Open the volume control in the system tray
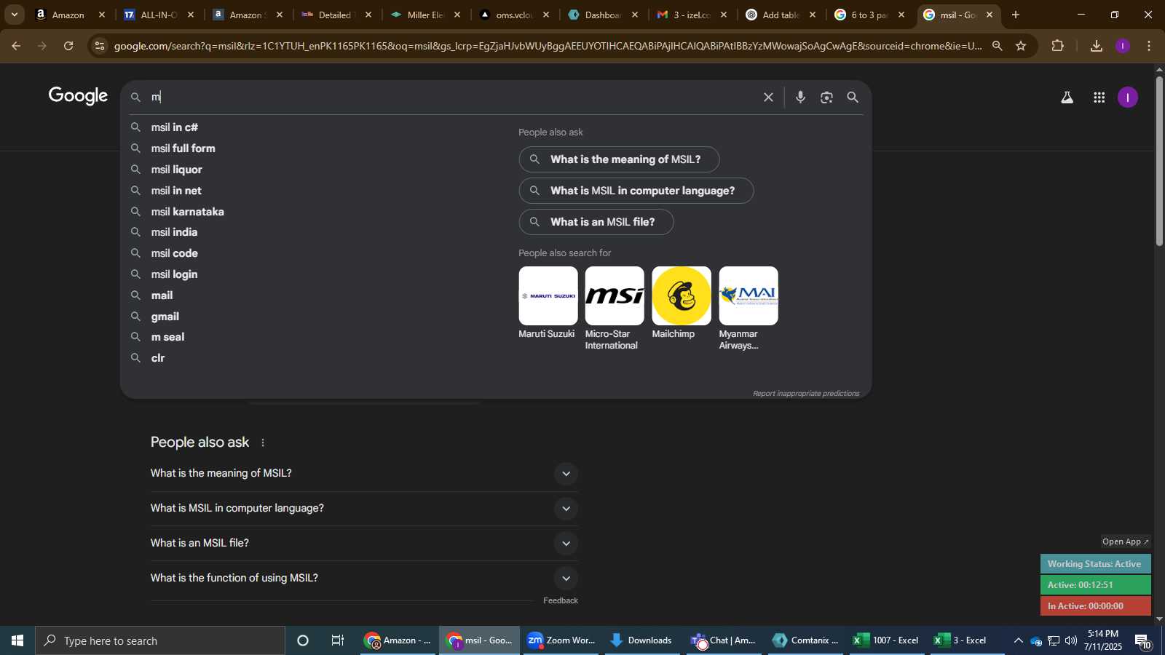 (x=1071, y=640)
